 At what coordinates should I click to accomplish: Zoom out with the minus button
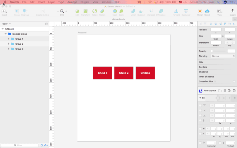(58, 11)
